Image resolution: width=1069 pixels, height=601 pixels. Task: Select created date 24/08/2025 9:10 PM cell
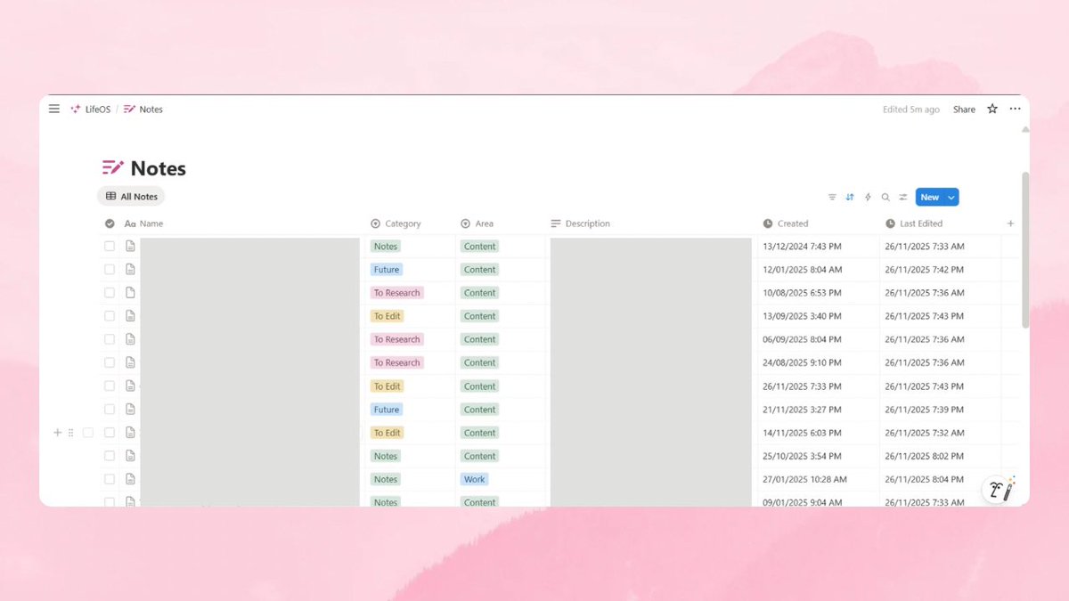coord(803,362)
